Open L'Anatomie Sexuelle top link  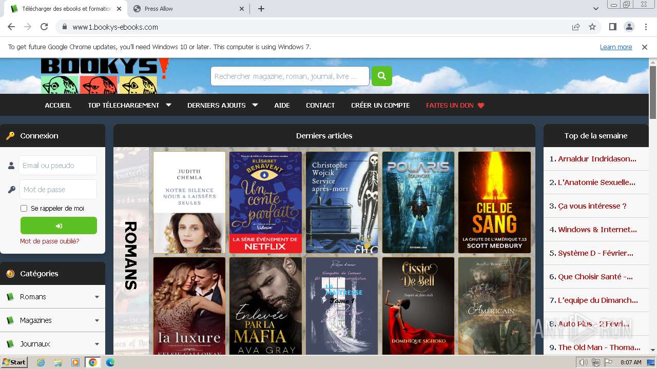coord(596,182)
